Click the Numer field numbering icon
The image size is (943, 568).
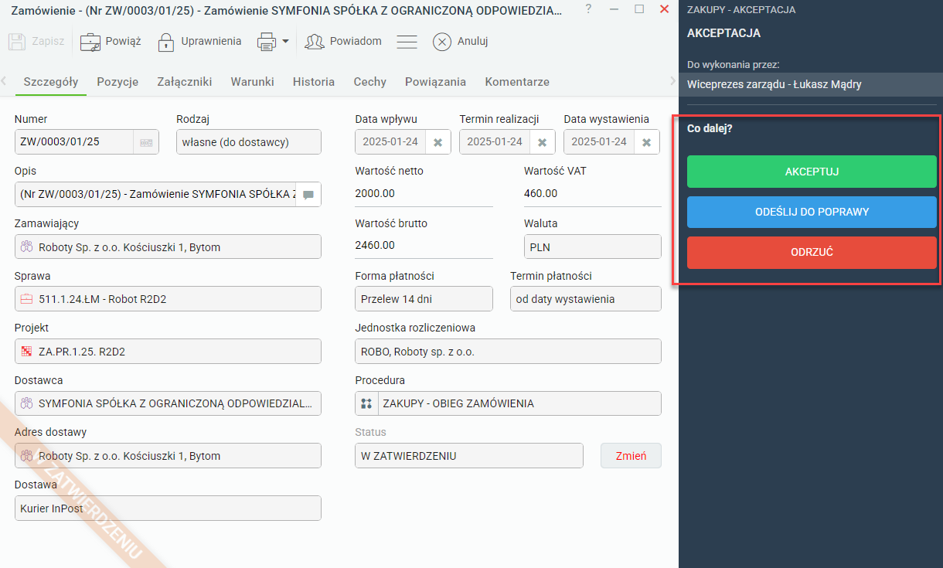coord(146,142)
